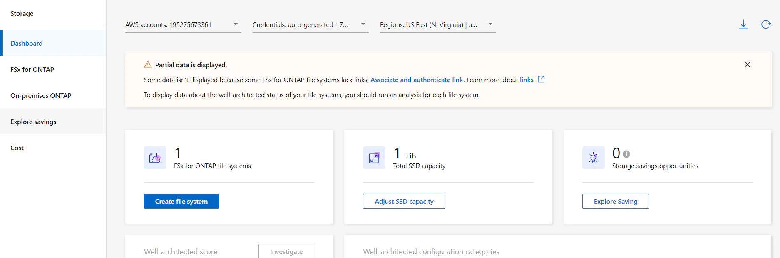Click the Investigate button
The height and width of the screenshot is (258, 780).
click(x=286, y=251)
